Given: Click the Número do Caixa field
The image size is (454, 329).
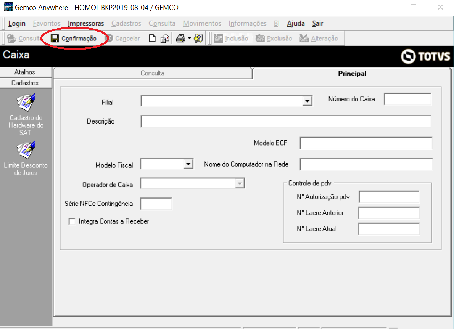Looking at the screenshot, I should point(408,99).
